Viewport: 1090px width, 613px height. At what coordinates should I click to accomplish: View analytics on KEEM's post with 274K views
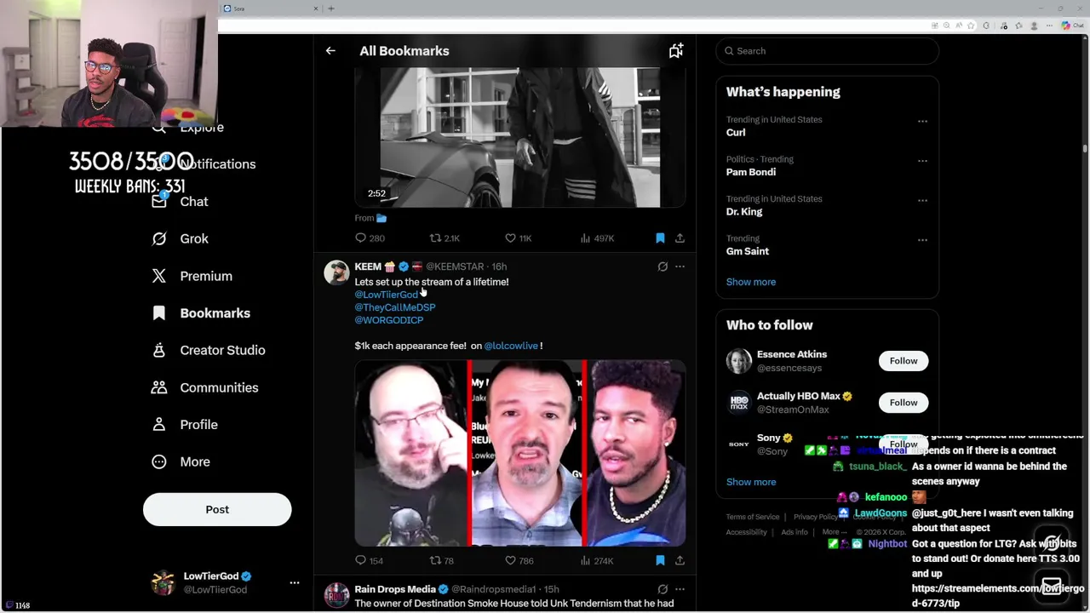coord(597,560)
